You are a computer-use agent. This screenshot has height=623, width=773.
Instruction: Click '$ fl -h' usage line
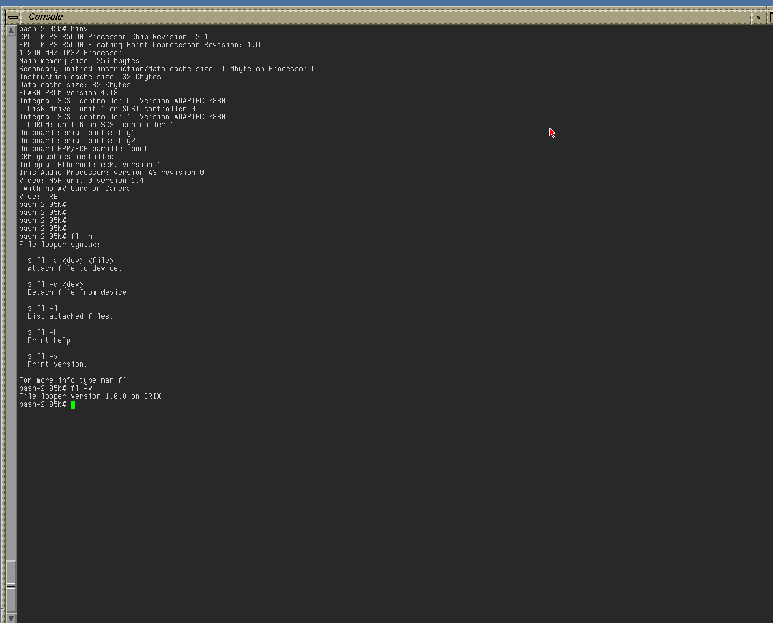tap(42, 332)
